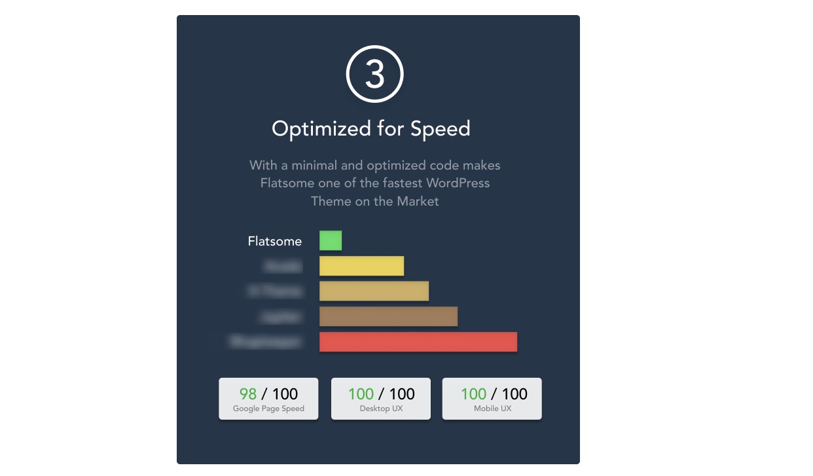Image resolution: width=813 pixels, height=476 pixels.
Task: Click the Flatsome chart label
Action: [x=275, y=241]
